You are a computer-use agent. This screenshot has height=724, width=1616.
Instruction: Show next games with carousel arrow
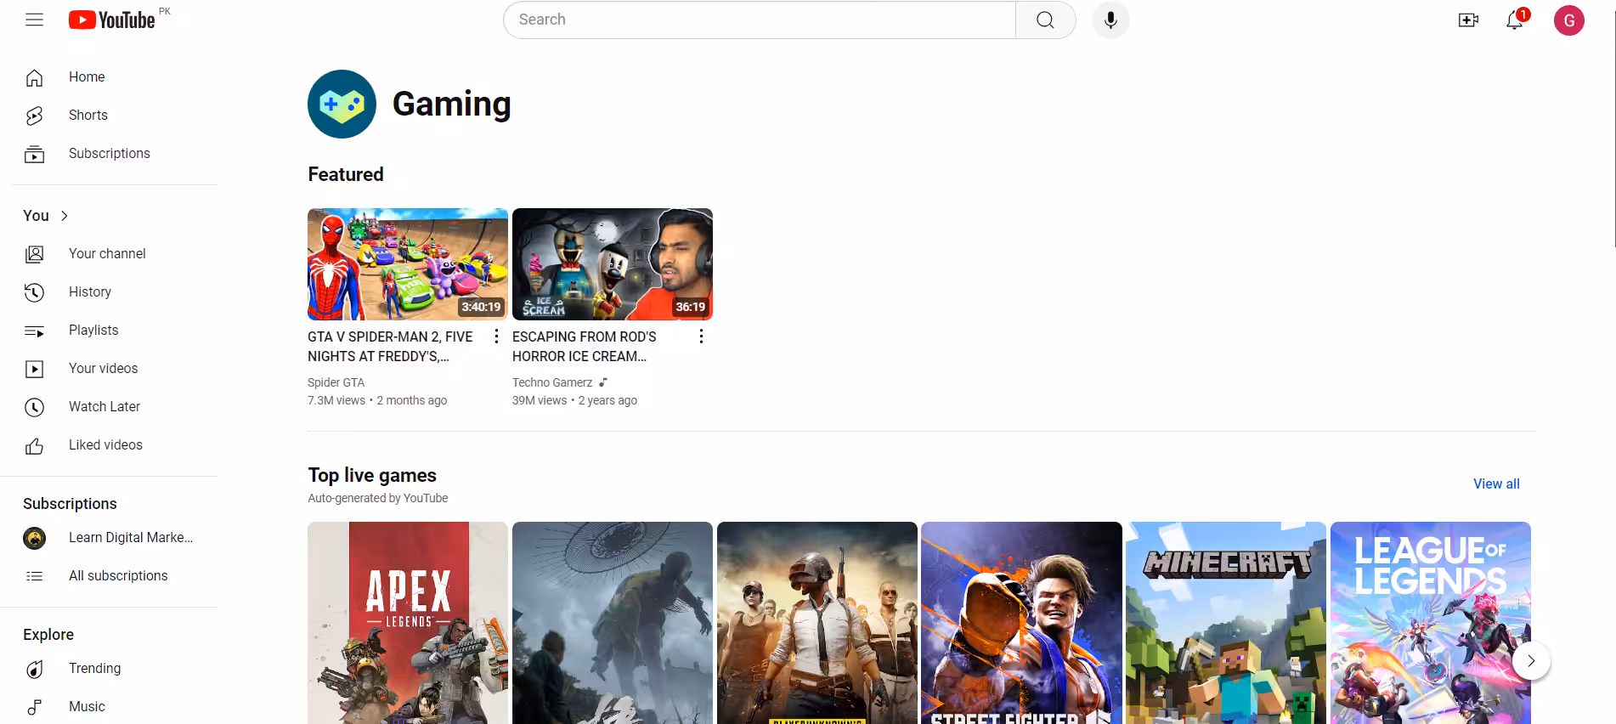click(1531, 660)
